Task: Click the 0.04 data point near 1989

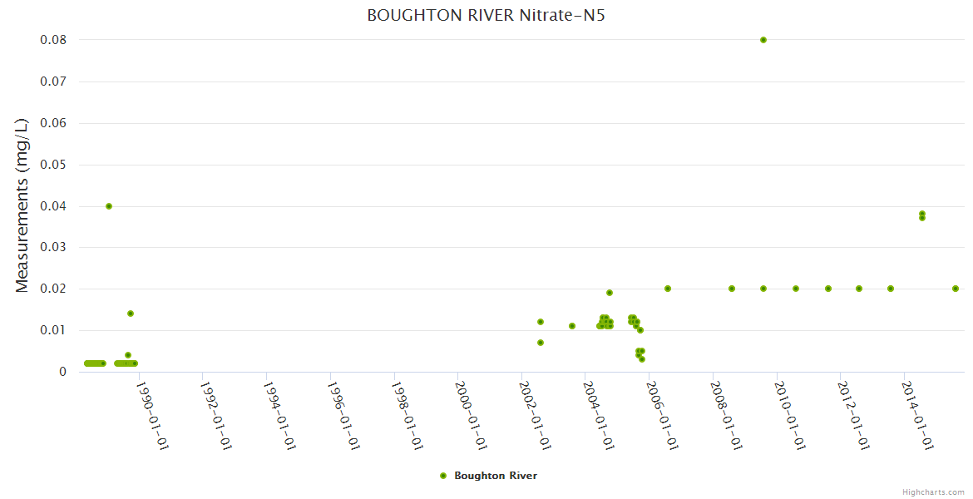Action: point(109,206)
